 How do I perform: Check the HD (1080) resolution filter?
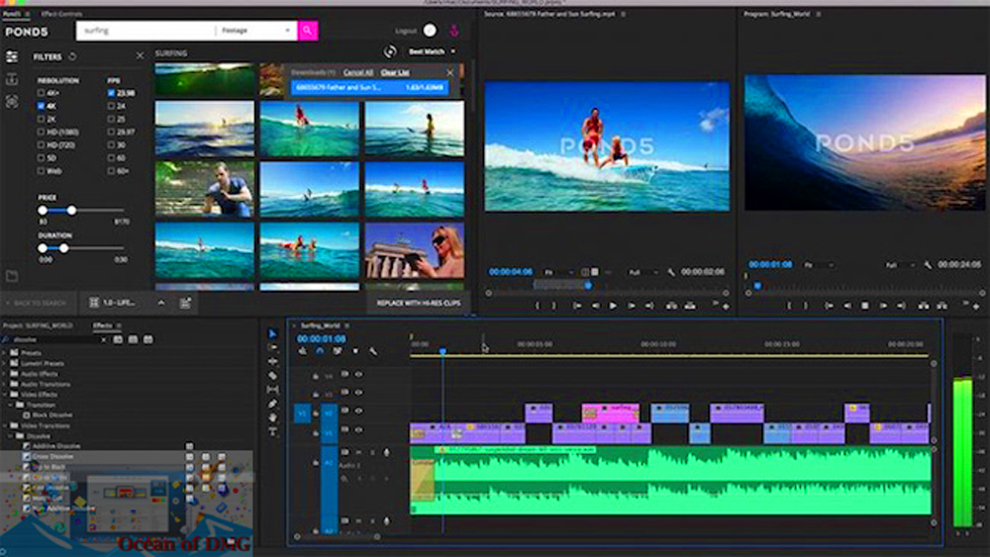point(41,132)
